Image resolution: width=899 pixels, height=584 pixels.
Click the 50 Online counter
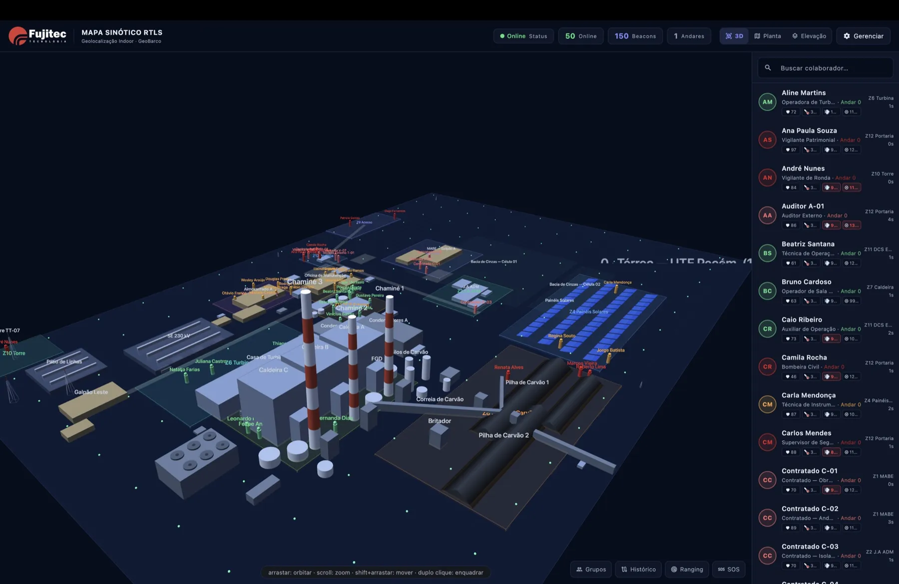coord(581,36)
